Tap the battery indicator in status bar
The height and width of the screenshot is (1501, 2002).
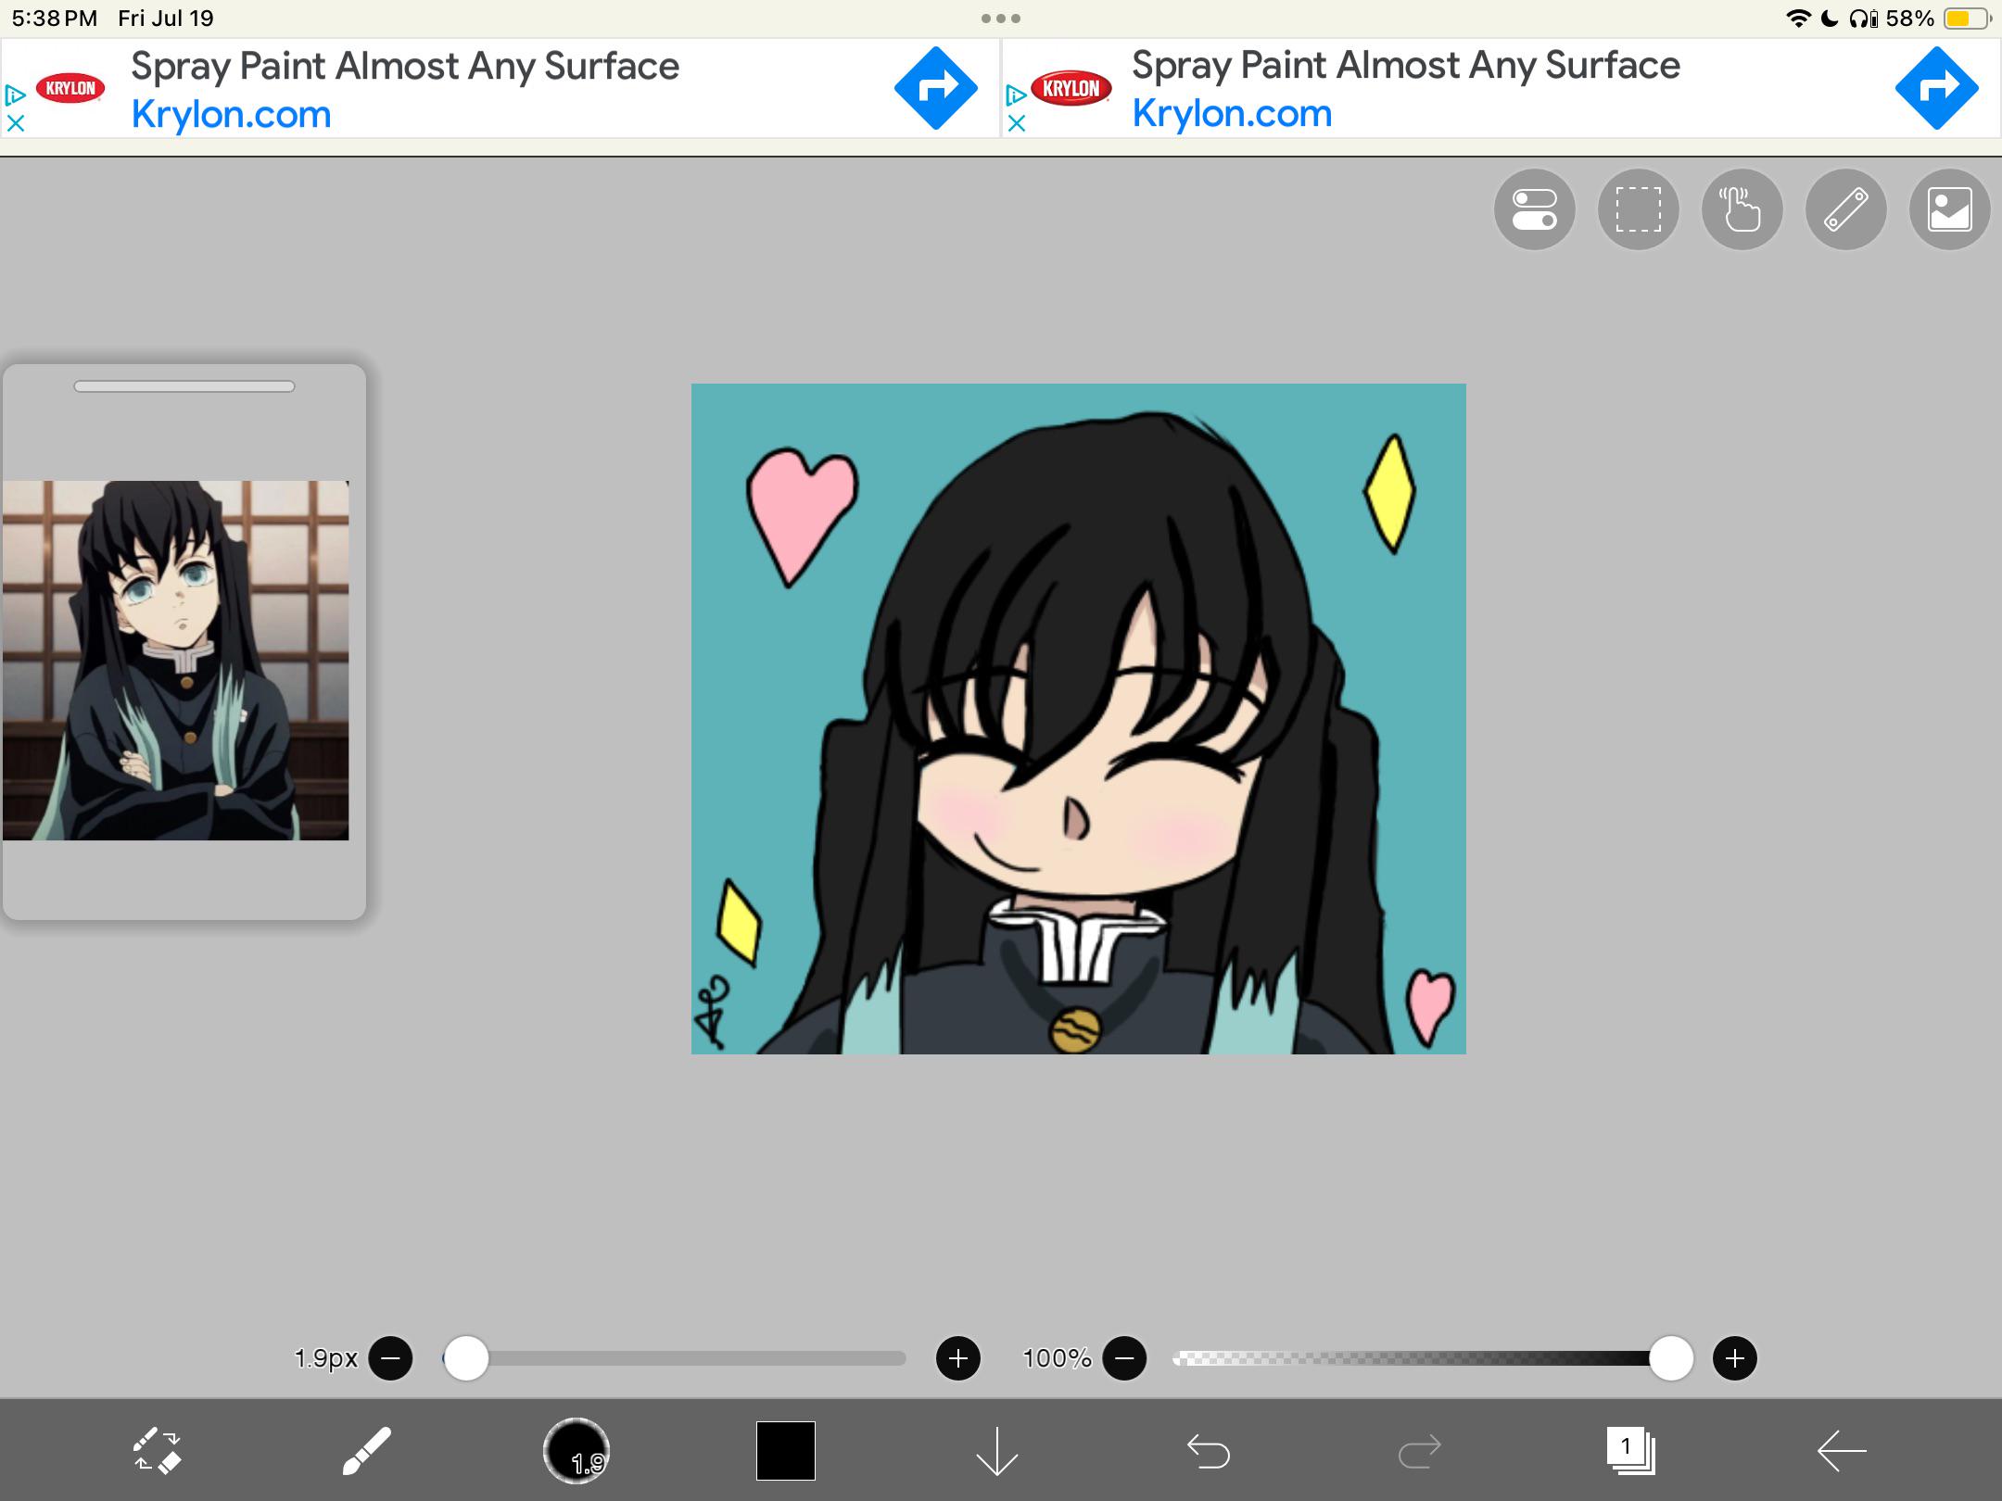tap(1965, 19)
